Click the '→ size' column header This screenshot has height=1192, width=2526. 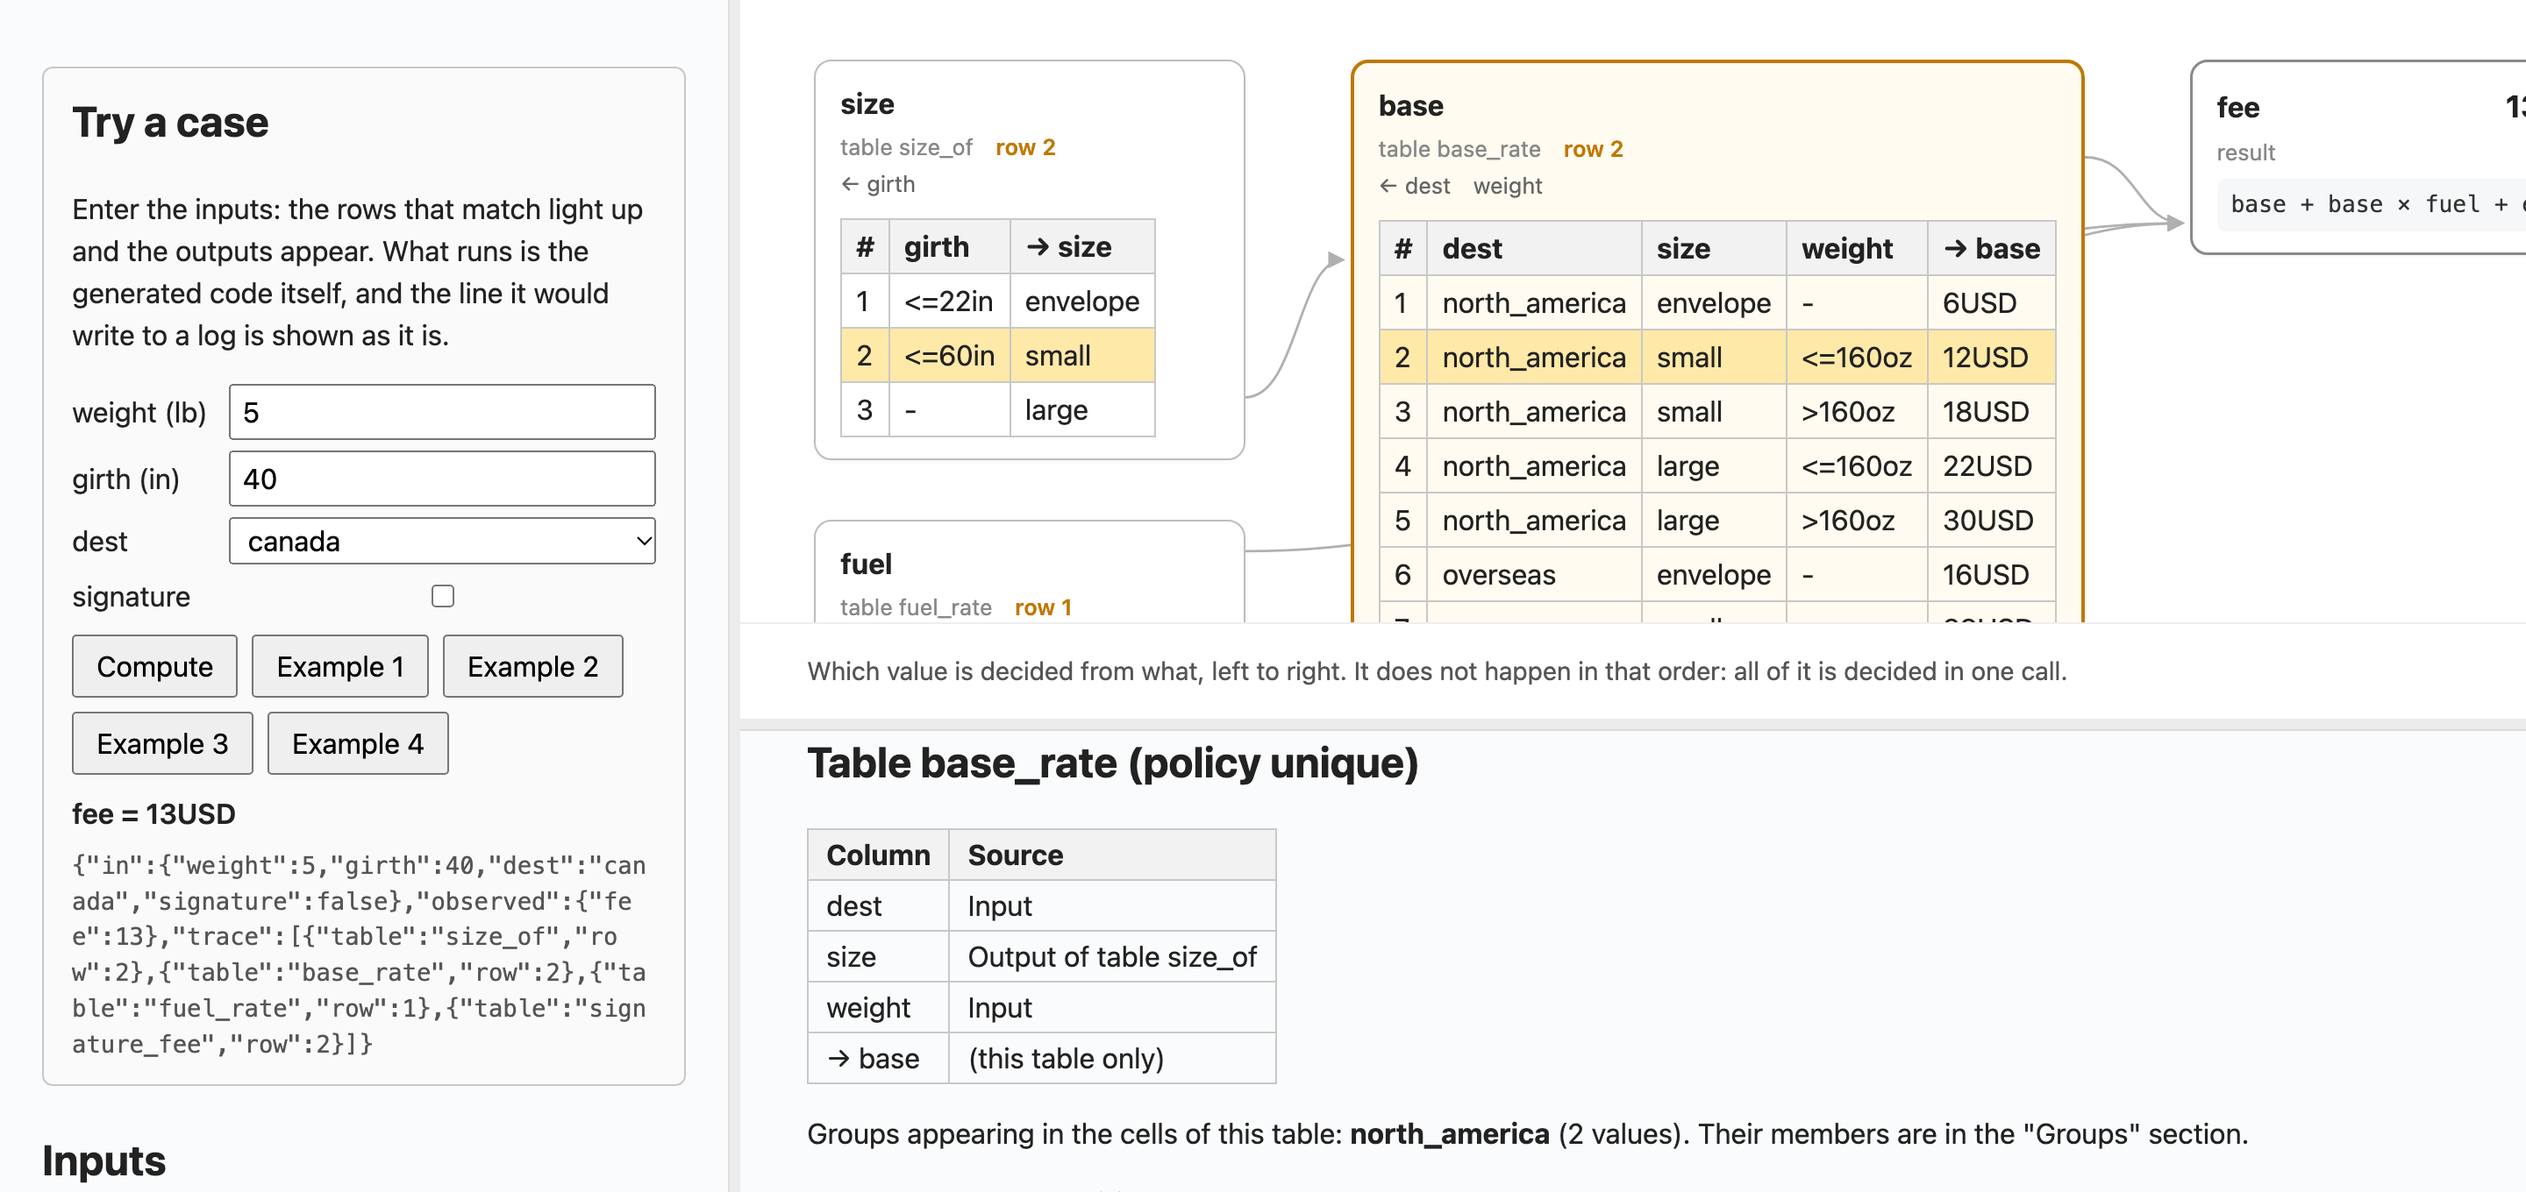(x=1082, y=247)
